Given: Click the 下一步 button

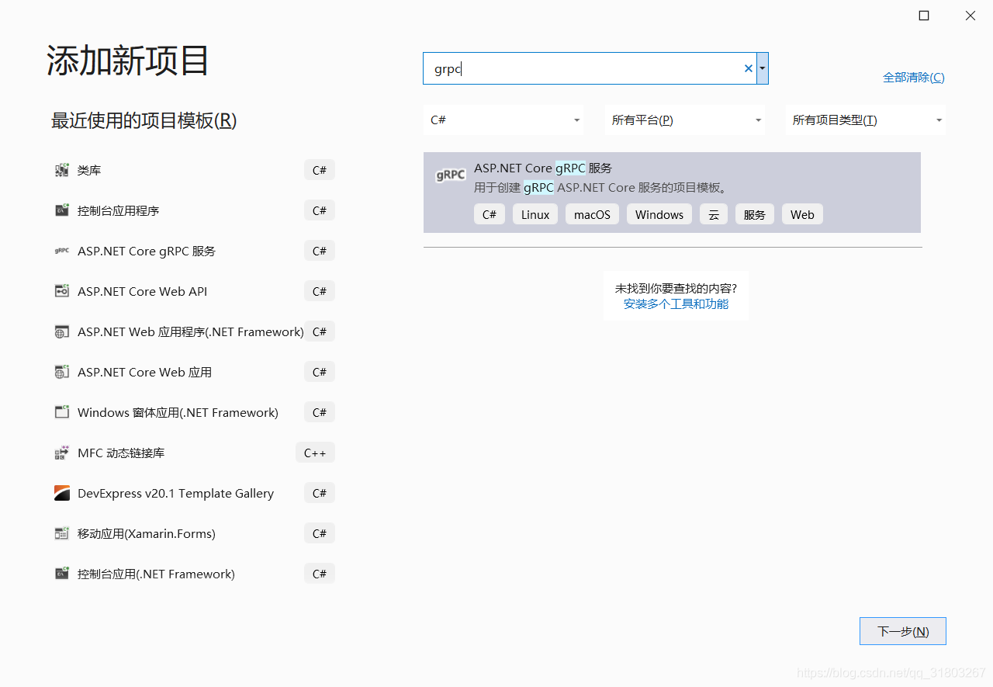Looking at the screenshot, I should pos(903,631).
